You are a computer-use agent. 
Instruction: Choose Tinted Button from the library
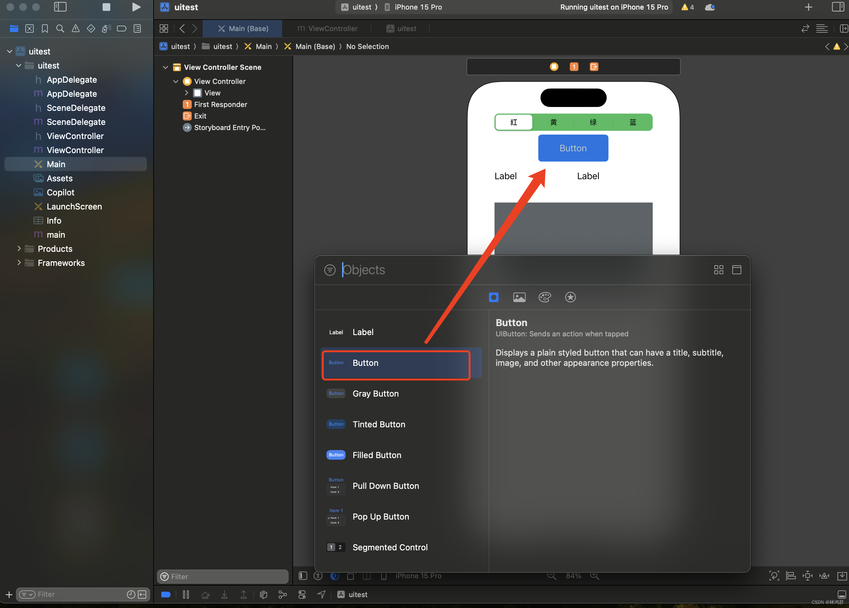tap(401, 424)
